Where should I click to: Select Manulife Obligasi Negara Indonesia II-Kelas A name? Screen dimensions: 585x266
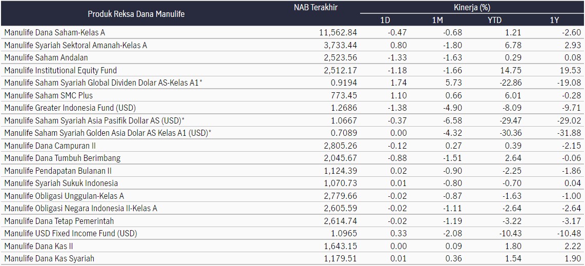click(x=80, y=209)
